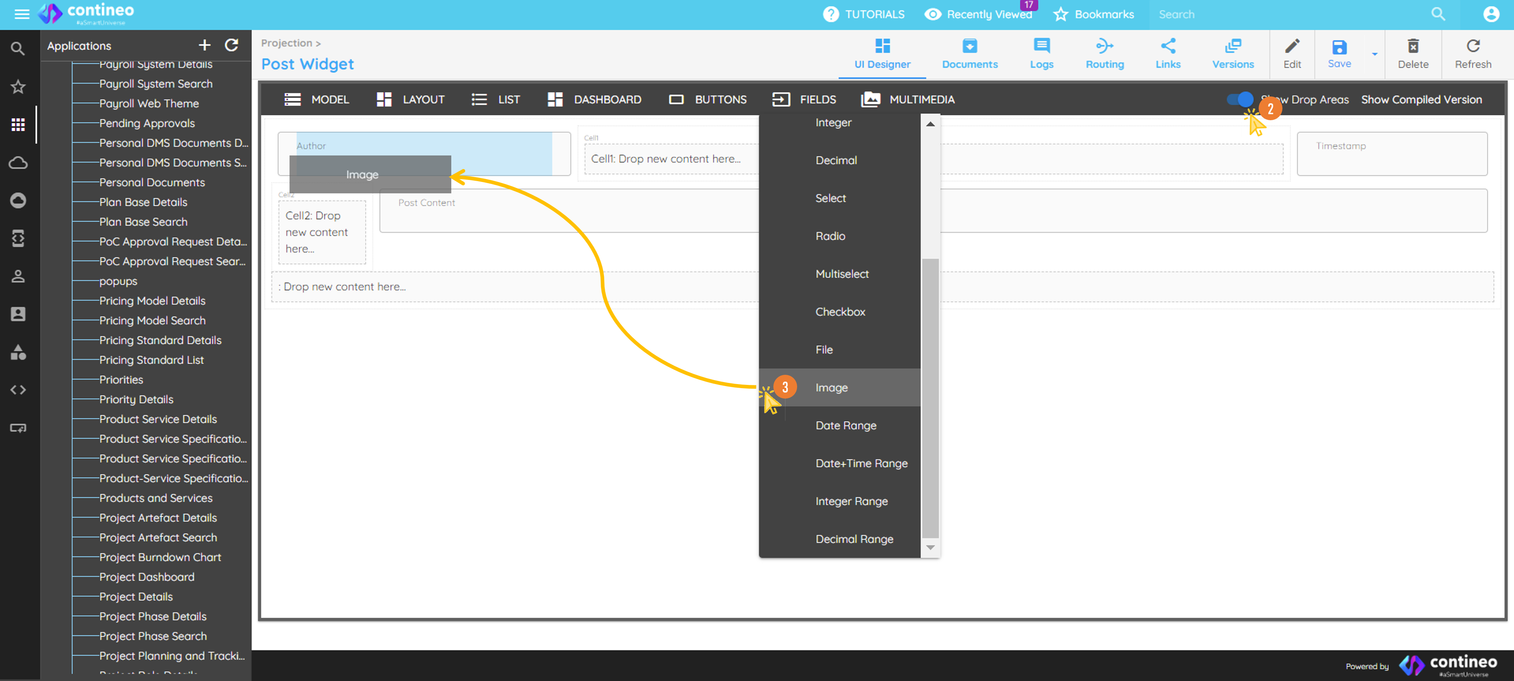
Task: Open the Routing icon
Action: [x=1104, y=53]
